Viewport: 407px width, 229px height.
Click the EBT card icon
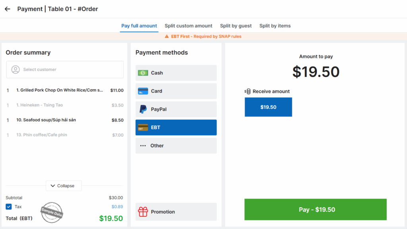(143, 127)
